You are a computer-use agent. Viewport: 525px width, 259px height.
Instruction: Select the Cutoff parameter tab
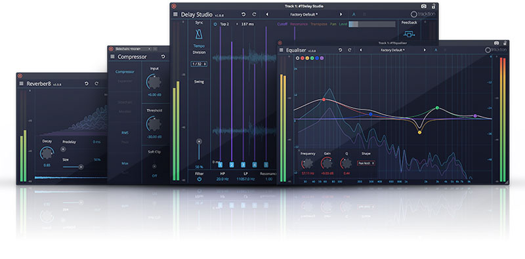click(282, 24)
